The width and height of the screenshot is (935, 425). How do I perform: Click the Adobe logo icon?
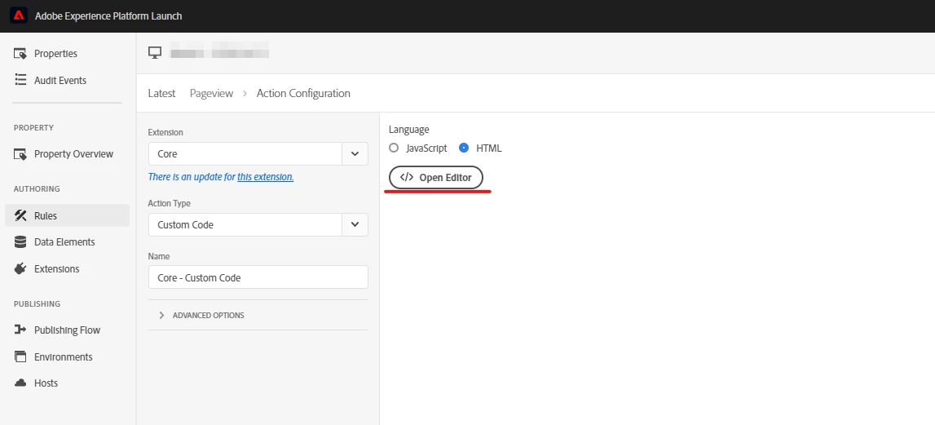point(18,16)
